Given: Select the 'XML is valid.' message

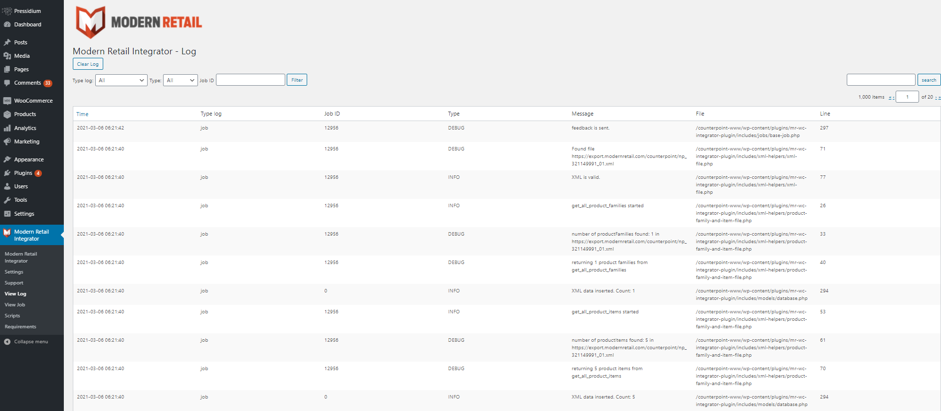Looking at the screenshot, I should click(x=586, y=177).
